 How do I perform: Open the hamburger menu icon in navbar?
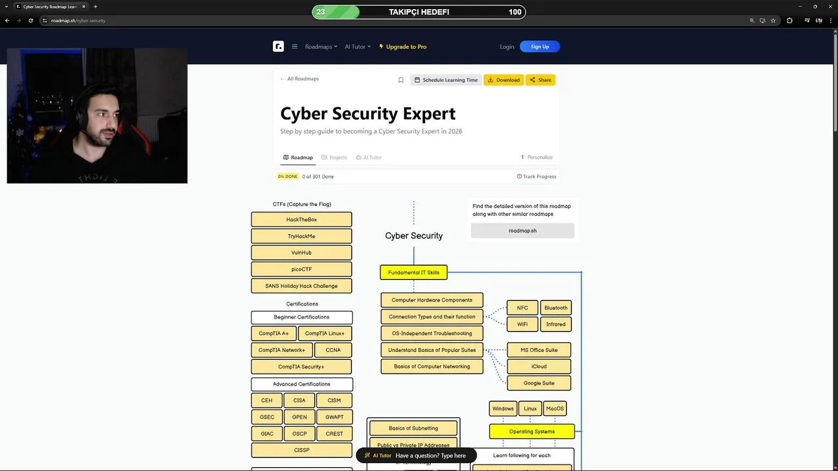pyautogui.click(x=295, y=46)
